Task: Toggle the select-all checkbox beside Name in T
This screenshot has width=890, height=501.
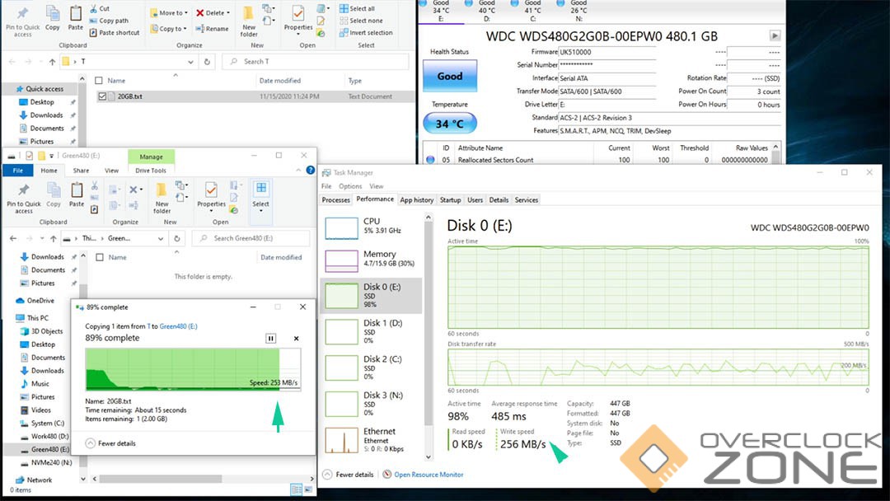Action: (x=99, y=81)
